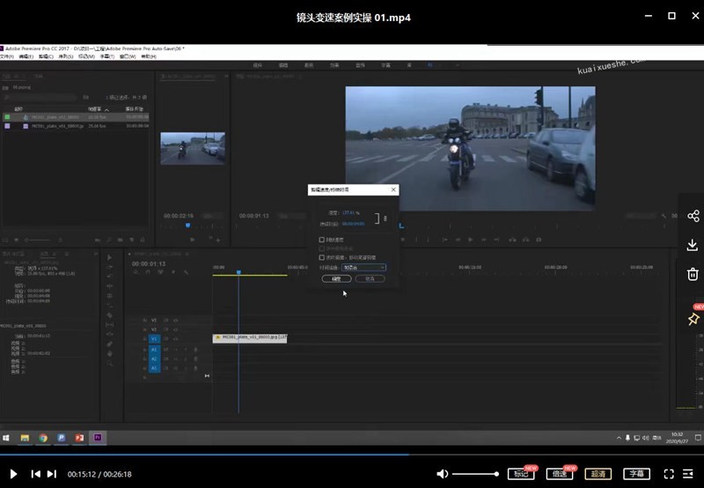The width and height of the screenshot is (704, 488).
Task: Skip to the next video
Action: (52, 474)
